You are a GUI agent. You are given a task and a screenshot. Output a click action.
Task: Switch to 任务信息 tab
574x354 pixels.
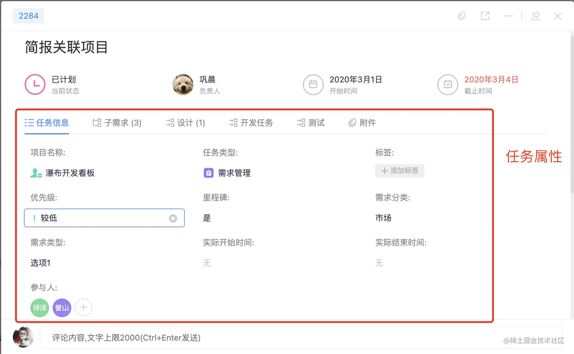coord(47,123)
